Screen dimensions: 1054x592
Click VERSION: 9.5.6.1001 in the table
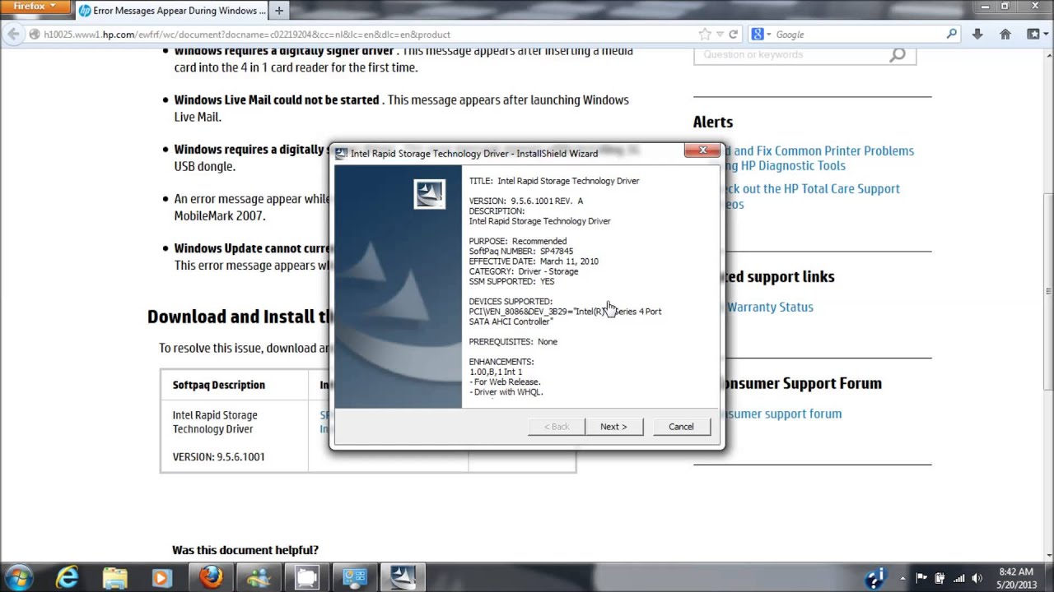point(219,456)
